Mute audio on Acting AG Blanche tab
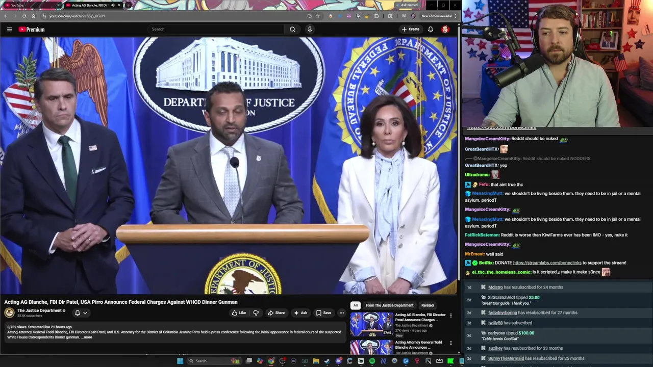 tap(113, 5)
